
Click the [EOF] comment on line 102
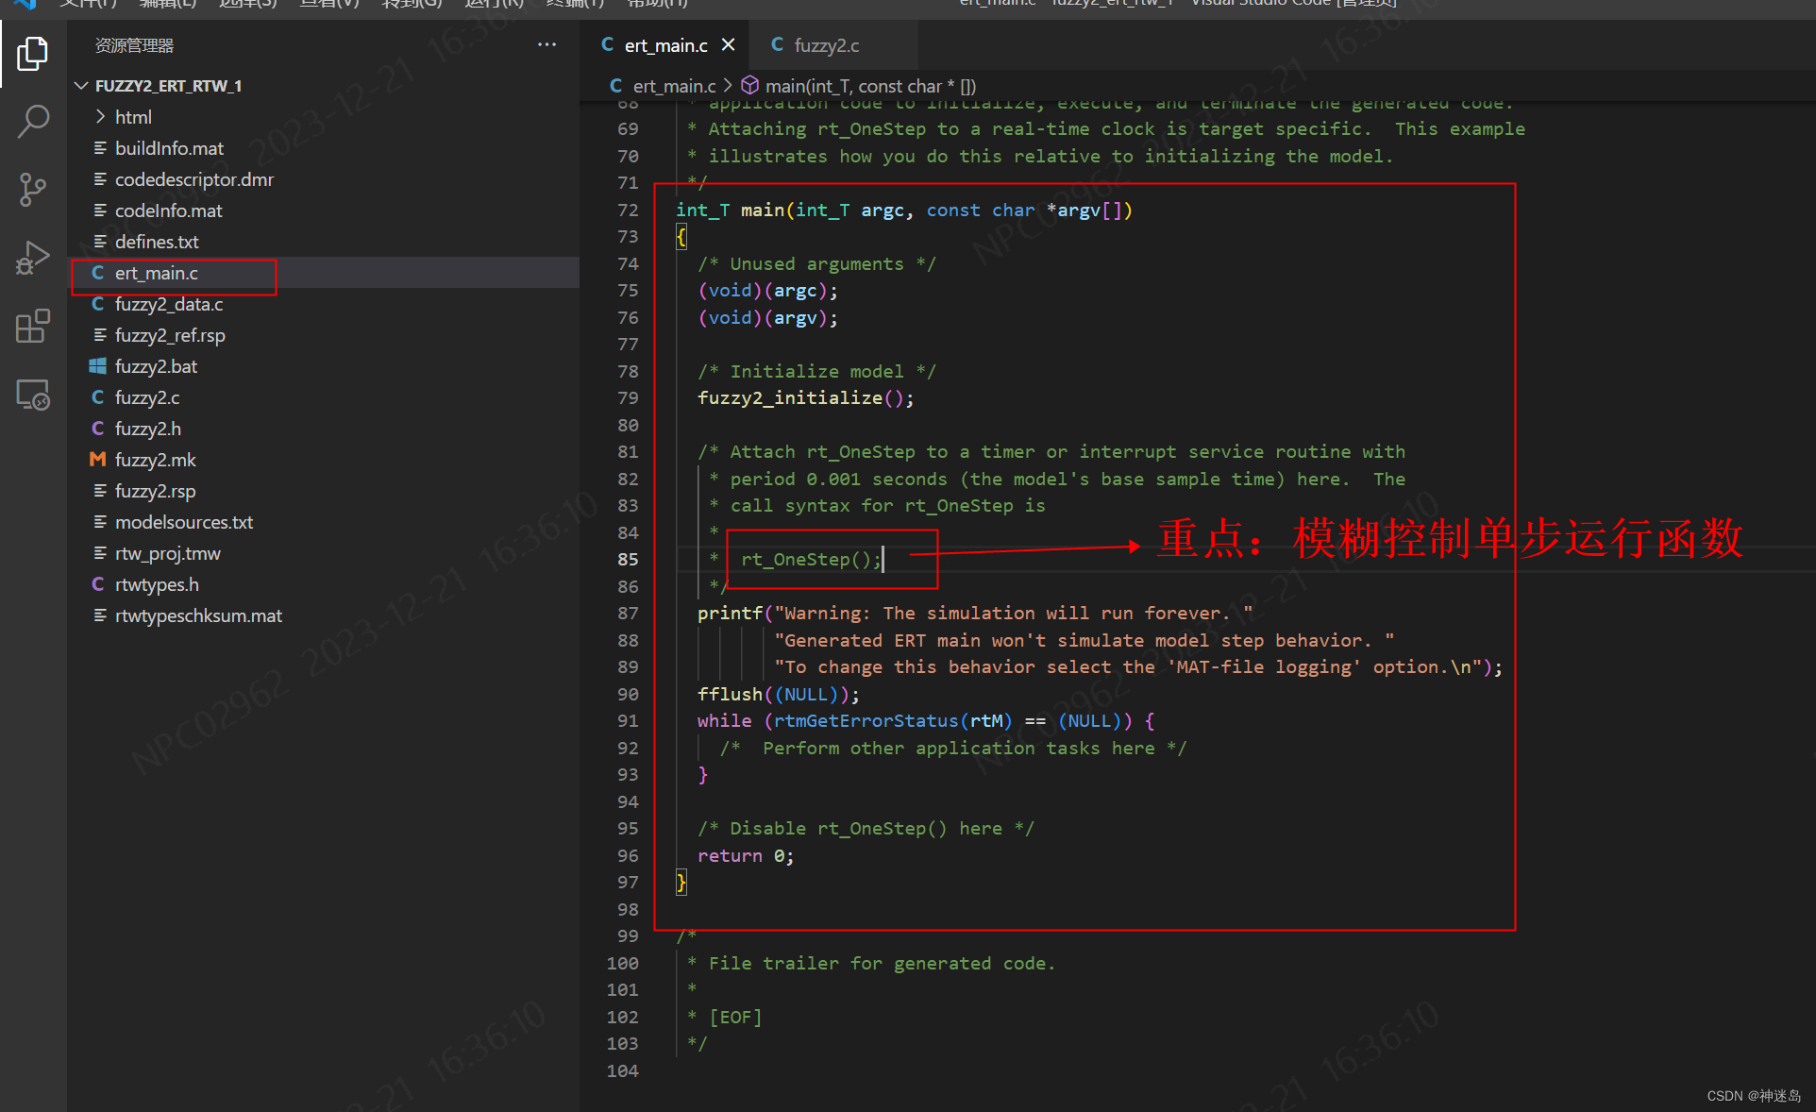(x=735, y=1018)
